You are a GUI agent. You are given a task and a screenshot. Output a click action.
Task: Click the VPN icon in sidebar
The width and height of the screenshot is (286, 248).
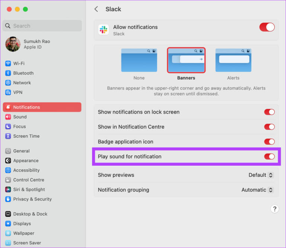[8, 92]
